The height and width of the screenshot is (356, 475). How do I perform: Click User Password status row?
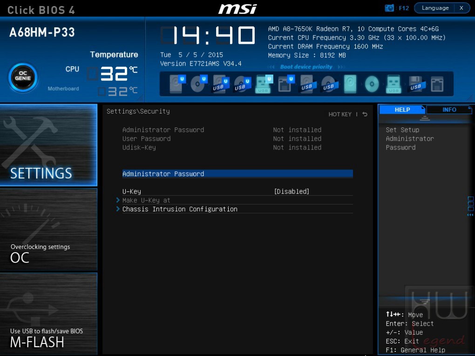pyautogui.click(x=222, y=139)
